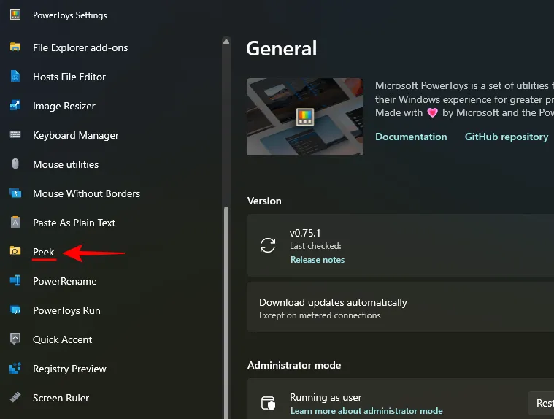Click the Running as user label

[326, 397]
